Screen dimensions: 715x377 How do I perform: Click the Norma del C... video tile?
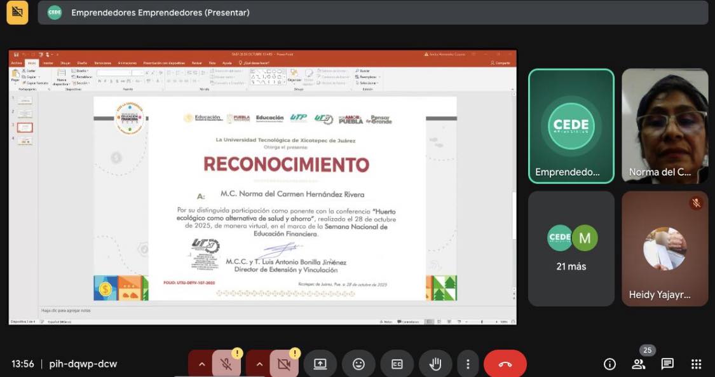pos(665,127)
